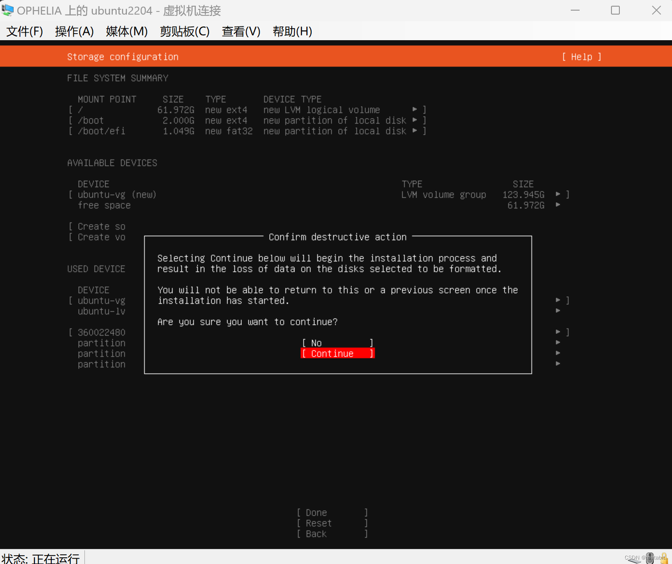The width and height of the screenshot is (672, 564).
Task: Select ubuntu-vg under used devices
Action: [x=101, y=300]
